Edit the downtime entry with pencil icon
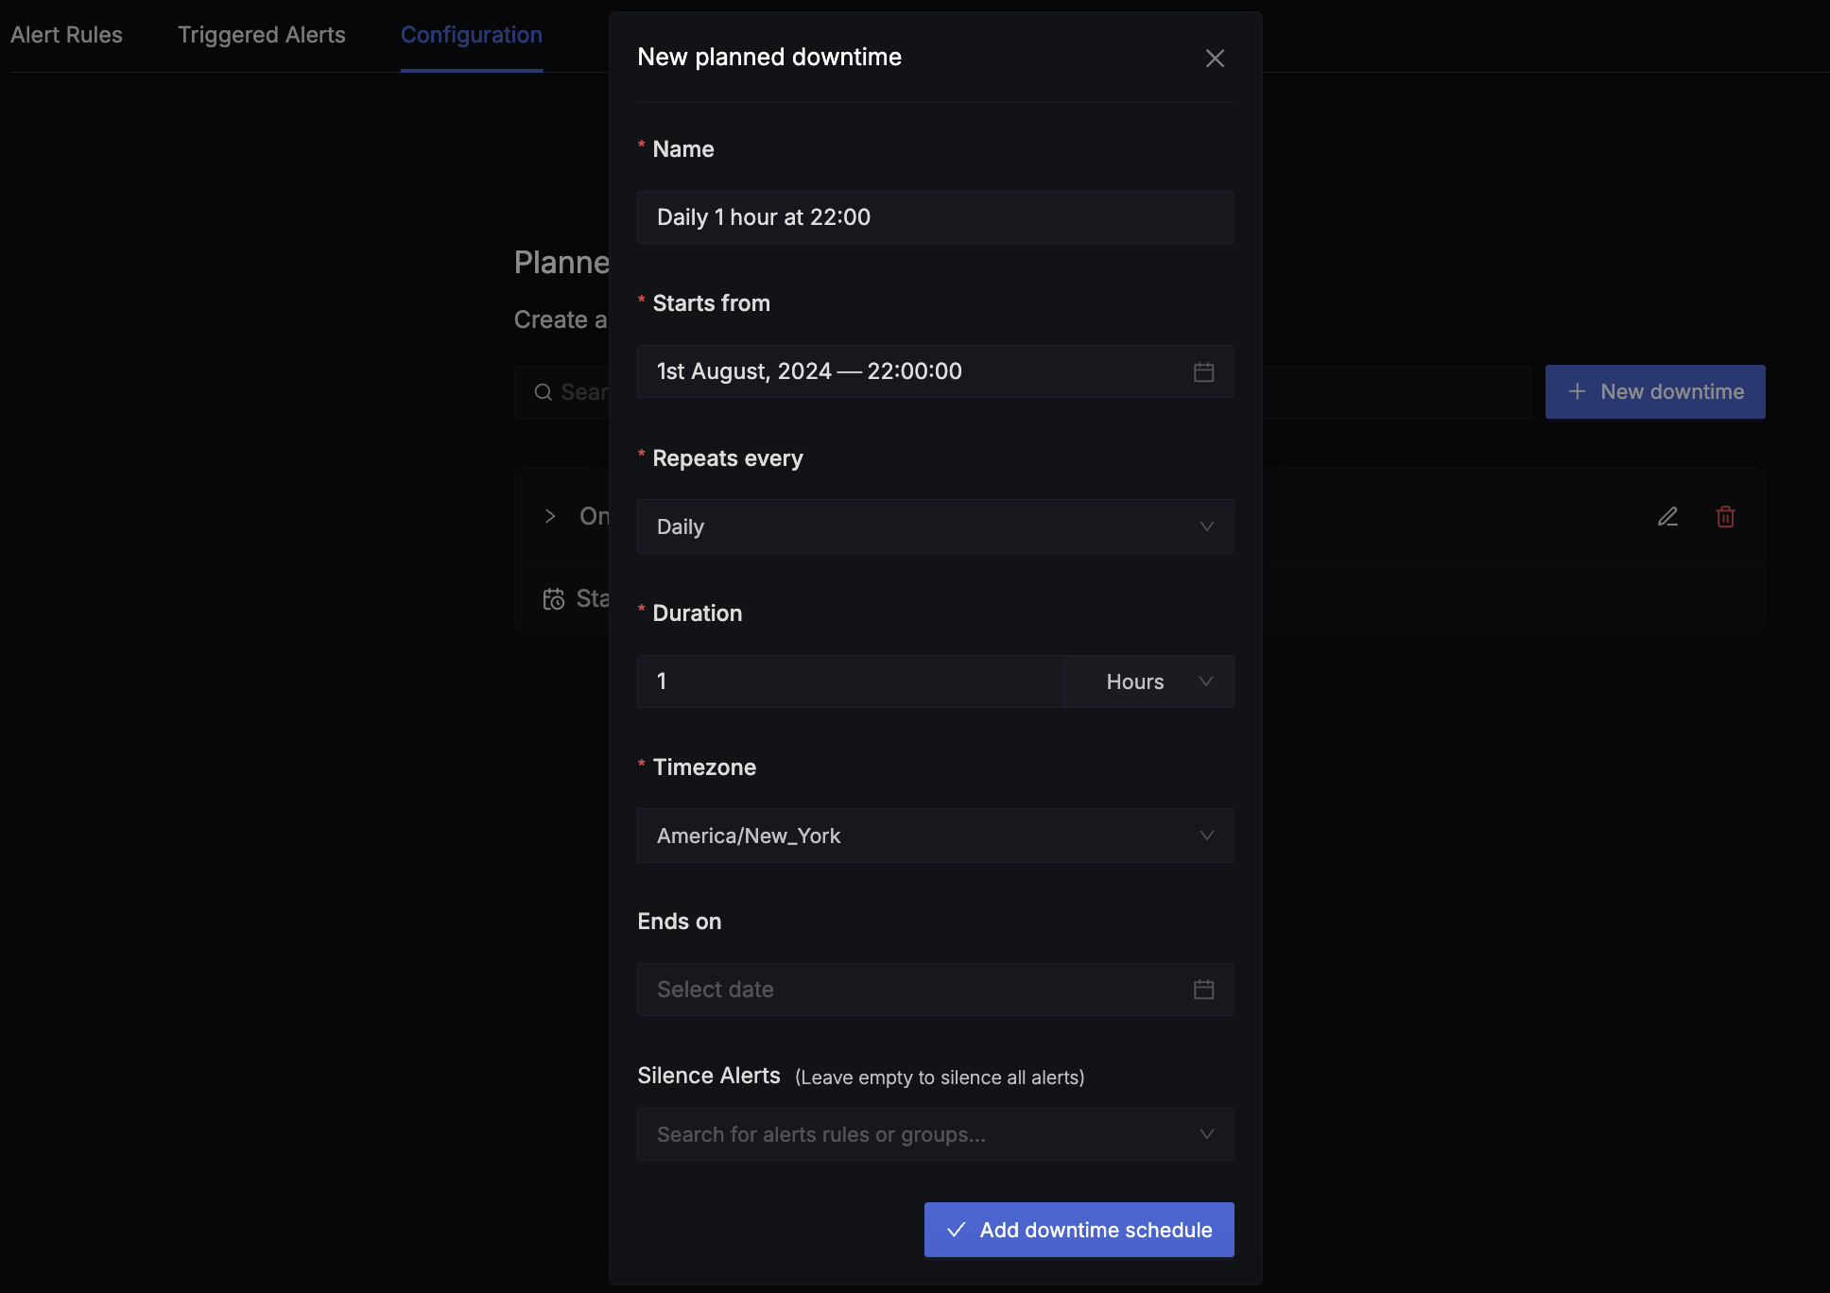 point(1667,517)
